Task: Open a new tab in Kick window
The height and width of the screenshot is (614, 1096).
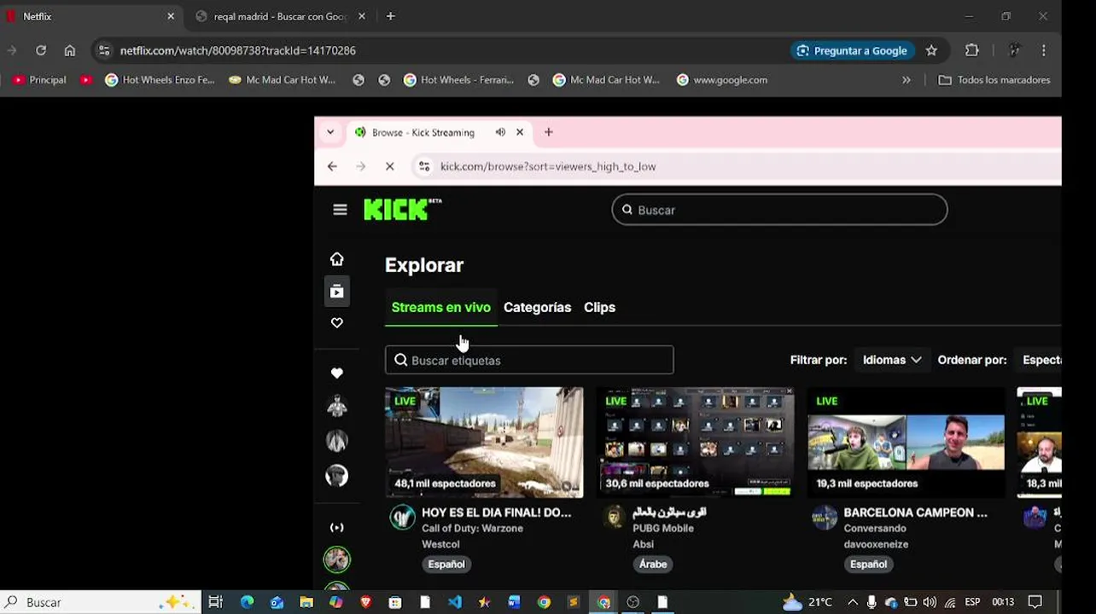Action: 549,132
